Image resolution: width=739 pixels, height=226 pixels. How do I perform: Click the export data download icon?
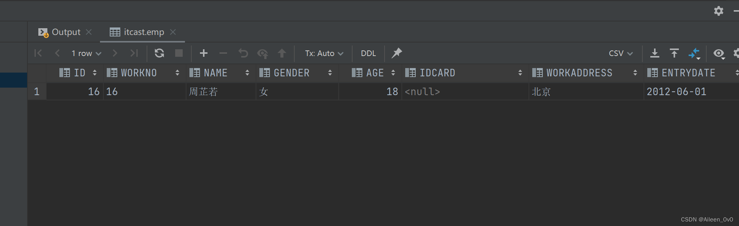(655, 53)
